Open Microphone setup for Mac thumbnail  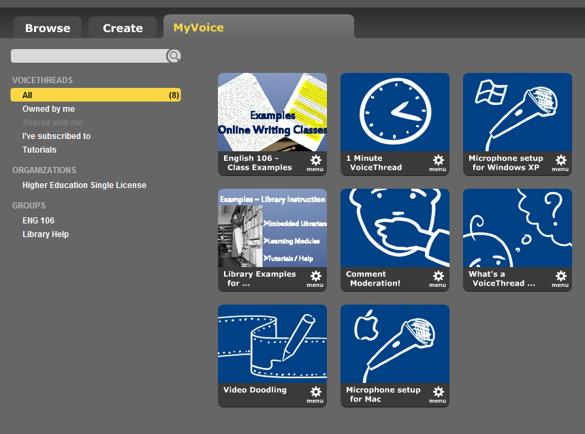(395, 343)
